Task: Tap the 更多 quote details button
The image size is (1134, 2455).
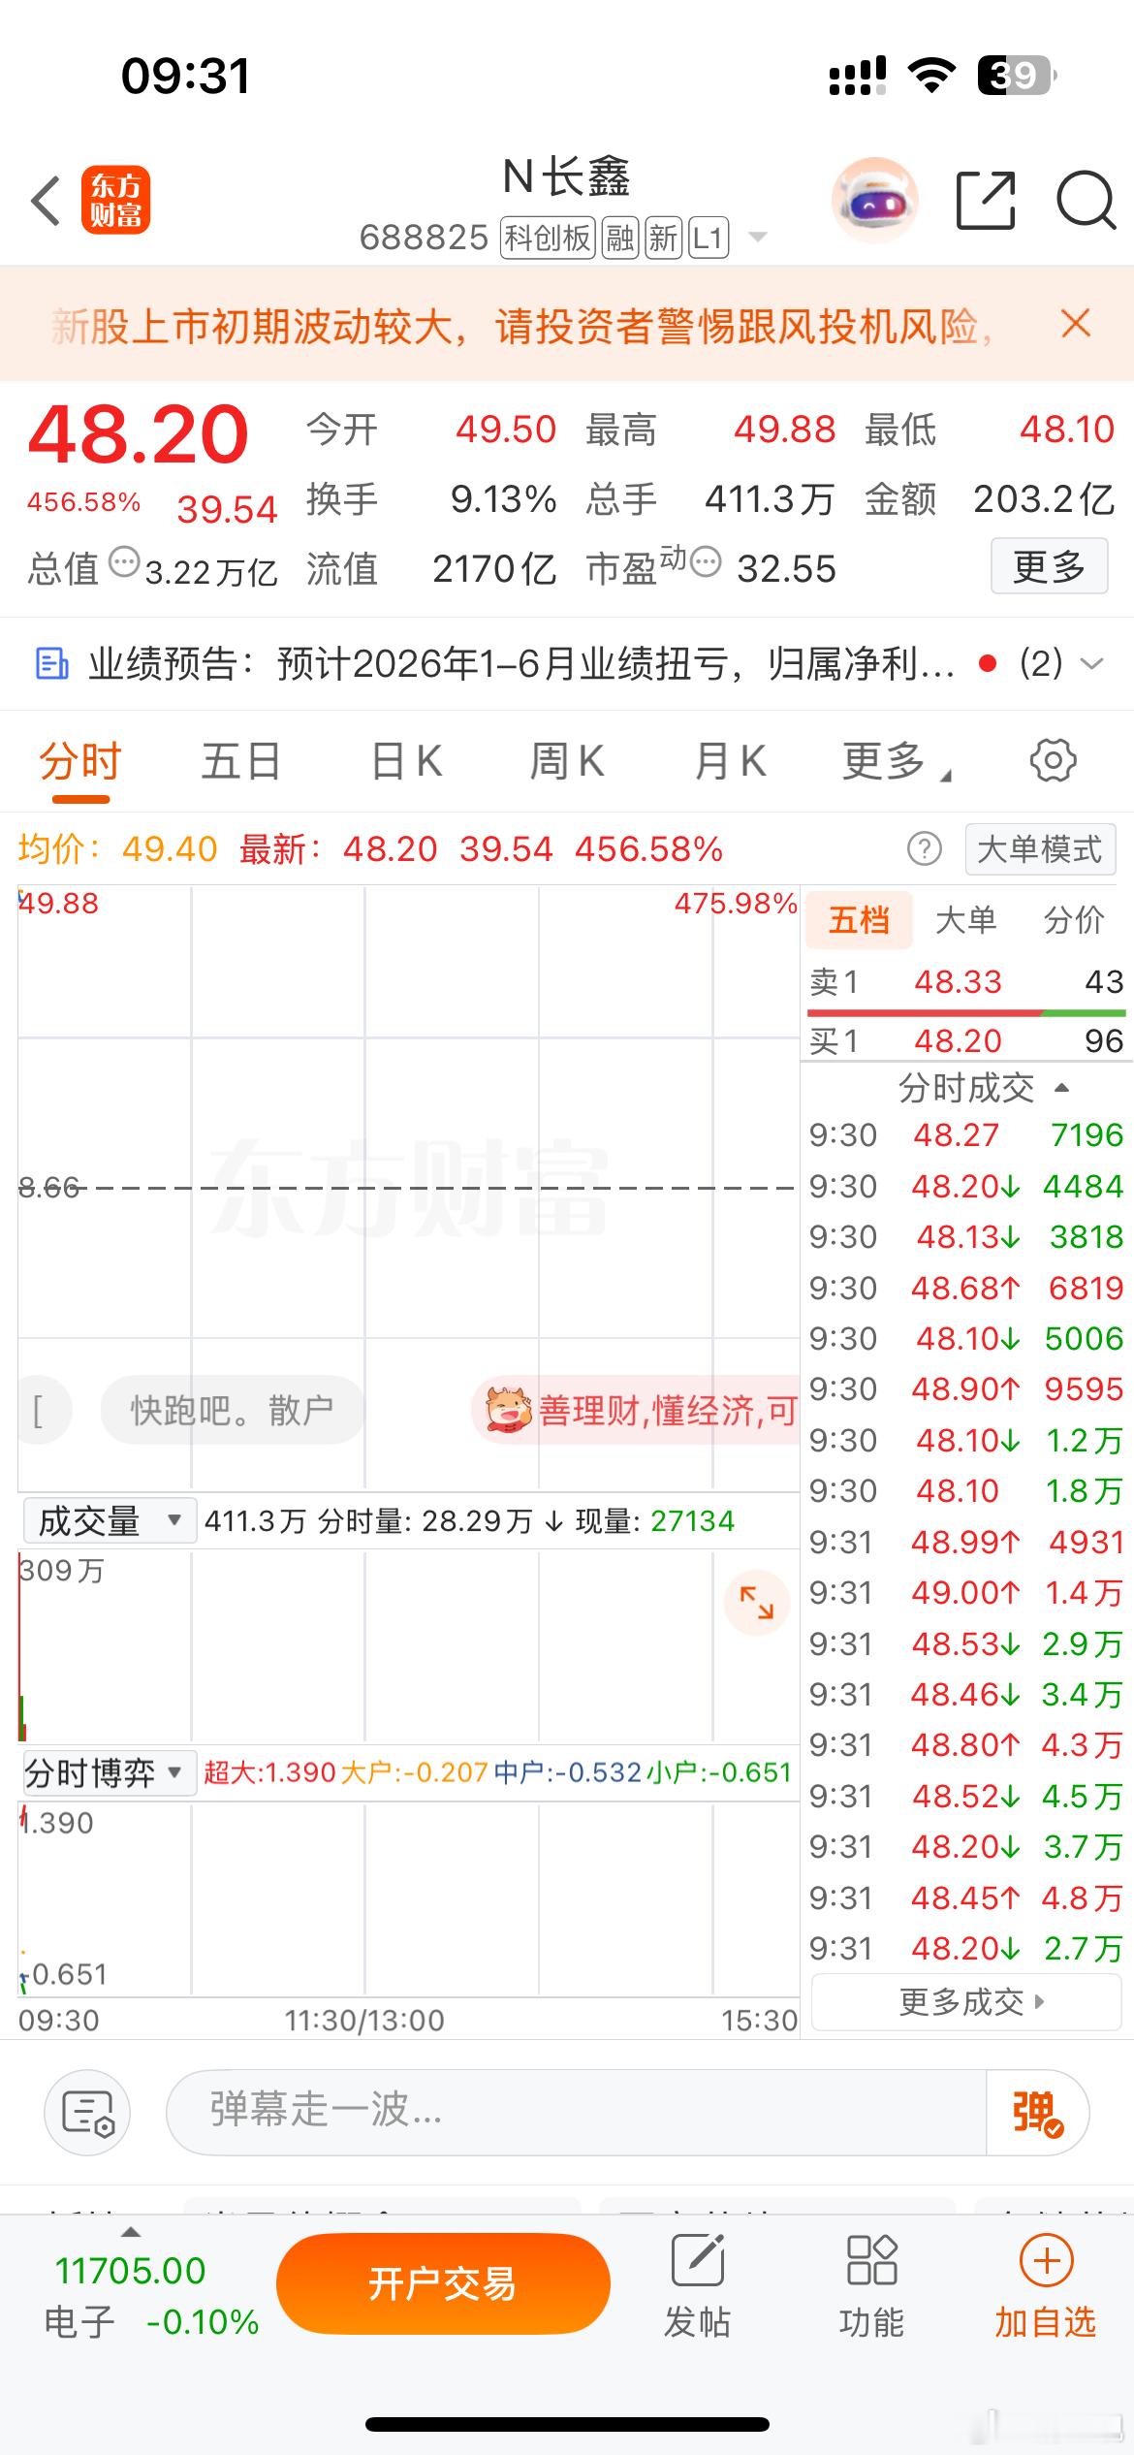Action: click(x=1049, y=566)
